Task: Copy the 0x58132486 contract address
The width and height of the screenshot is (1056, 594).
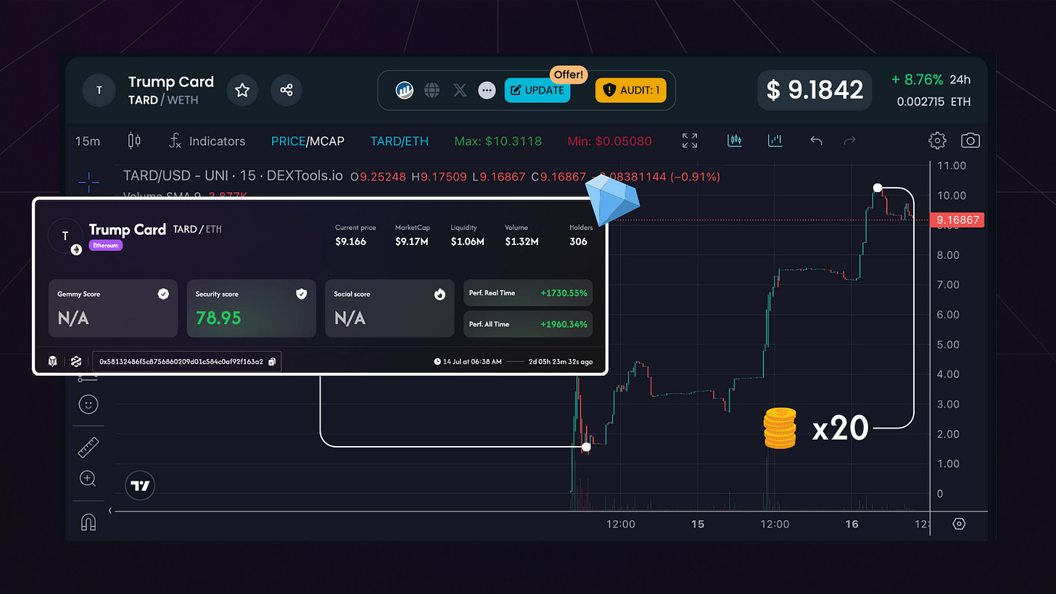Action: point(272,361)
